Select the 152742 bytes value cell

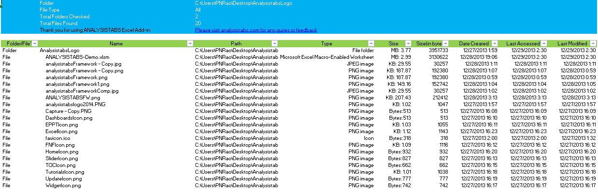pyautogui.click(x=440, y=84)
